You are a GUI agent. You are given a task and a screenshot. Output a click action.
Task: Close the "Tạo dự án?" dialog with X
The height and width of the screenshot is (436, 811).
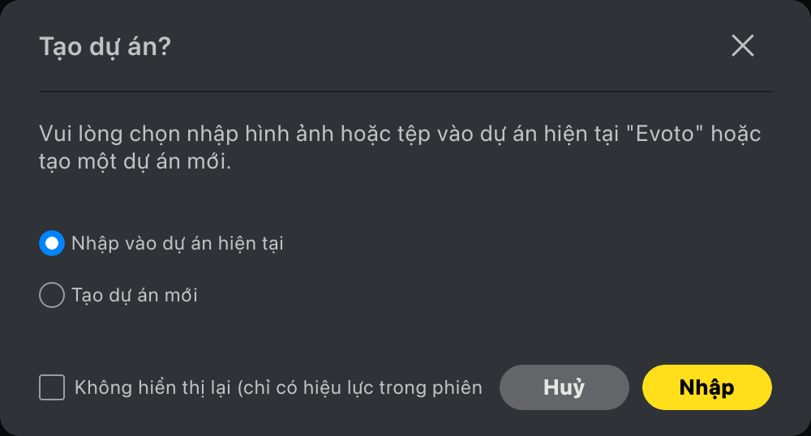point(743,45)
